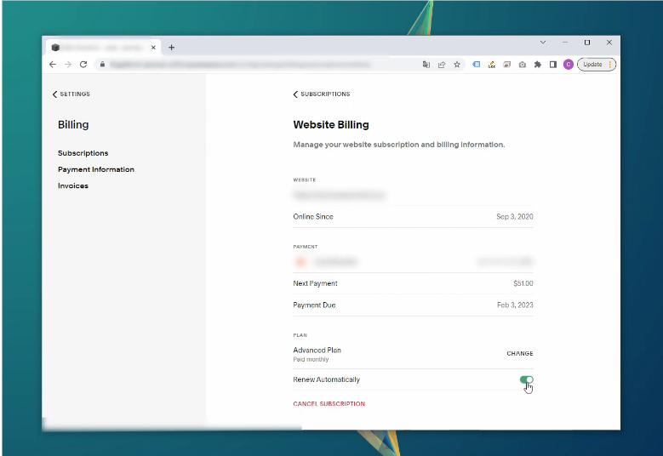Maximize the browser window
This screenshot has width=663, height=456.
click(x=587, y=43)
